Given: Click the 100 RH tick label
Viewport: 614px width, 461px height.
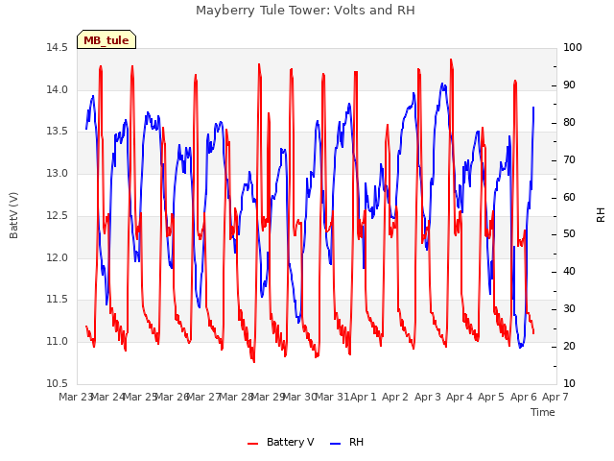Looking at the screenshot, I should click(x=573, y=48).
